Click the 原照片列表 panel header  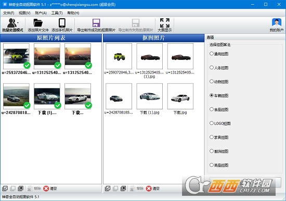click(51, 38)
